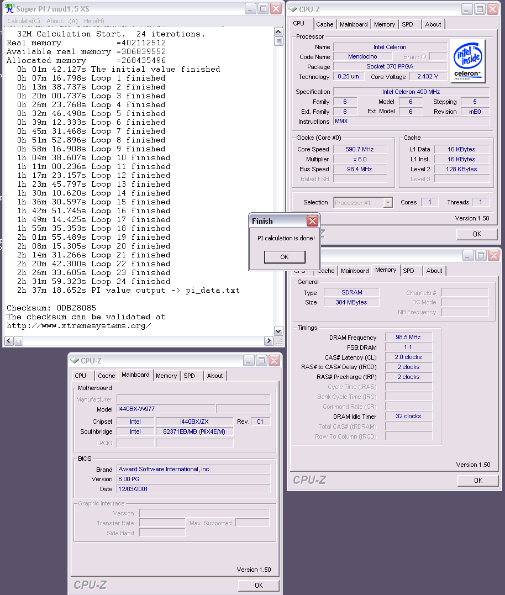Viewport: 505px width, 595px height.
Task: Close the Mainboard CPU-Z window
Action: pyautogui.click(x=274, y=361)
